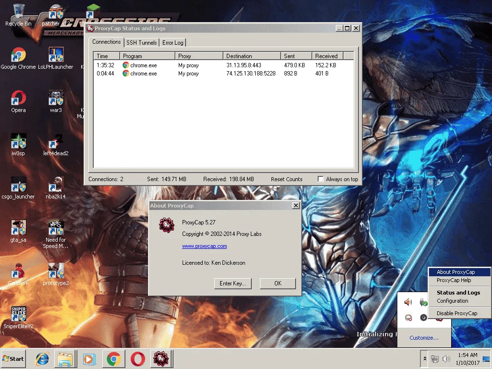Sort connections by Sent column header
This screenshot has height=369, width=492.
click(x=296, y=56)
